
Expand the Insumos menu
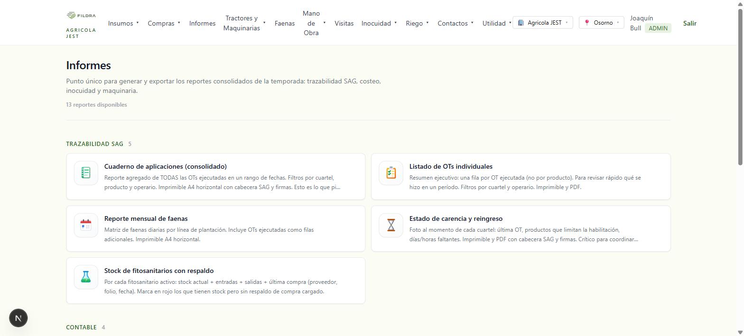[123, 23]
